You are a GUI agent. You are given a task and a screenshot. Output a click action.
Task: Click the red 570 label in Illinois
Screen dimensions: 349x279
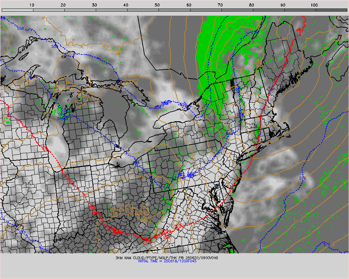point(70,182)
